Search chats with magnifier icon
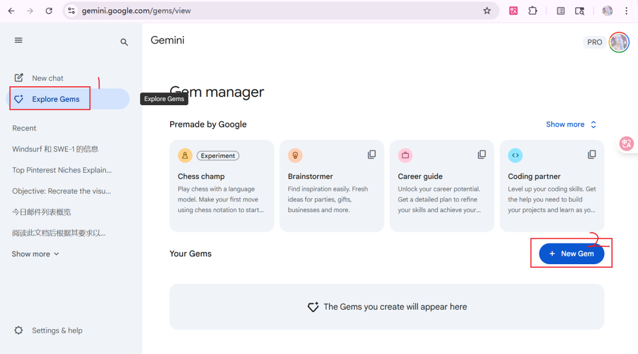638x354 pixels. pyautogui.click(x=124, y=42)
